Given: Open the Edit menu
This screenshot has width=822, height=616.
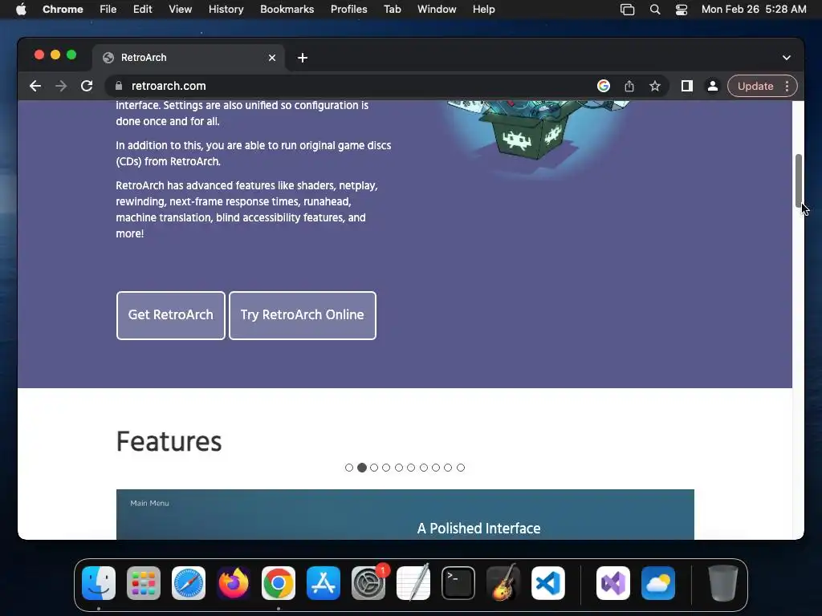Looking at the screenshot, I should point(143,10).
